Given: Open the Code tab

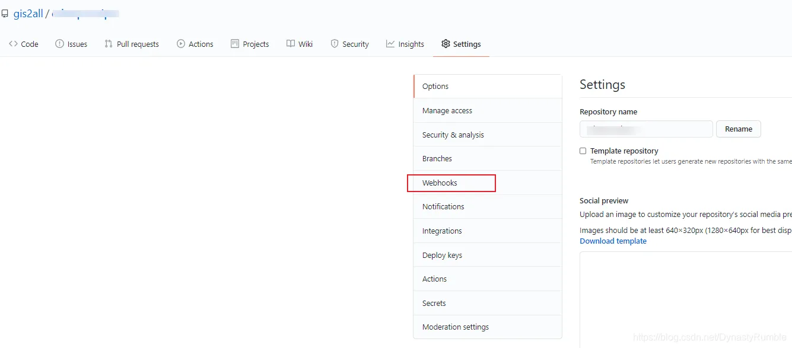Looking at the screenshot, I should [x=24, y=44].
